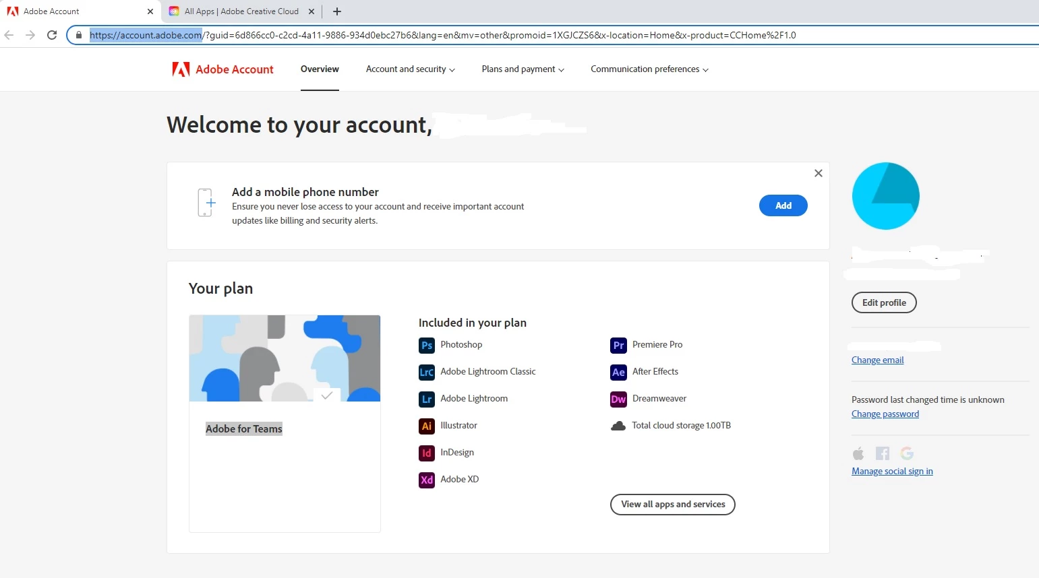Click the Adobe XD icon
The image size is (1039, 578).
427,480
